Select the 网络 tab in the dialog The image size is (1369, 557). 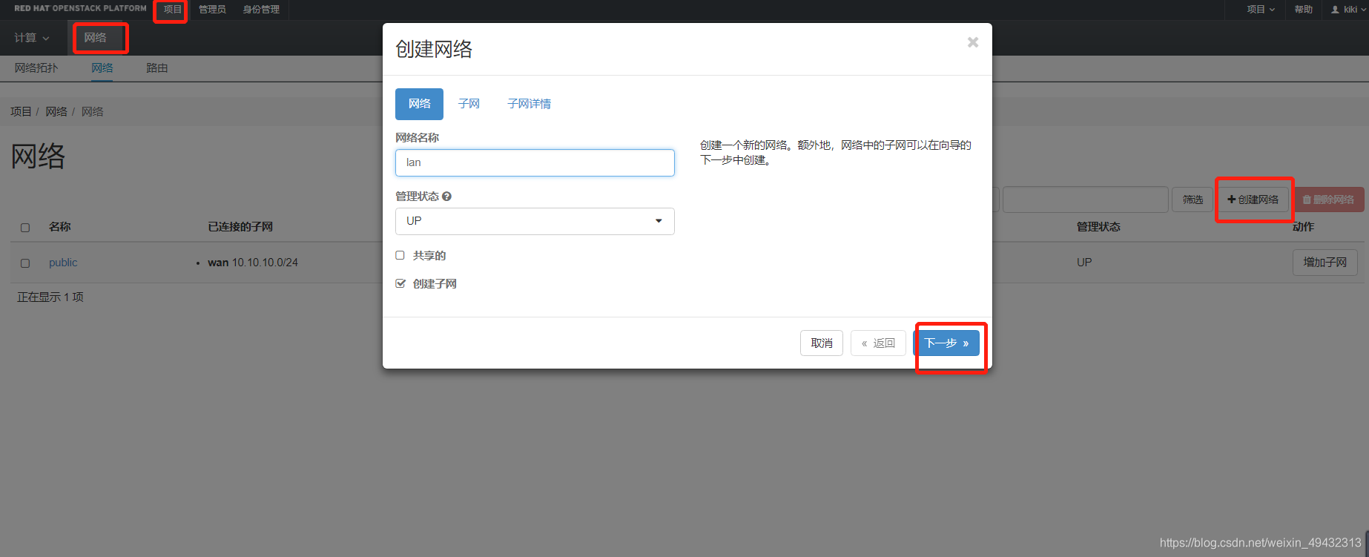(419, 104)
